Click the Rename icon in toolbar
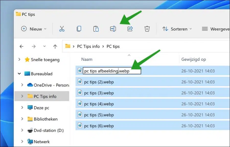Screen dimensions: 230x147 tap(113, 29)
